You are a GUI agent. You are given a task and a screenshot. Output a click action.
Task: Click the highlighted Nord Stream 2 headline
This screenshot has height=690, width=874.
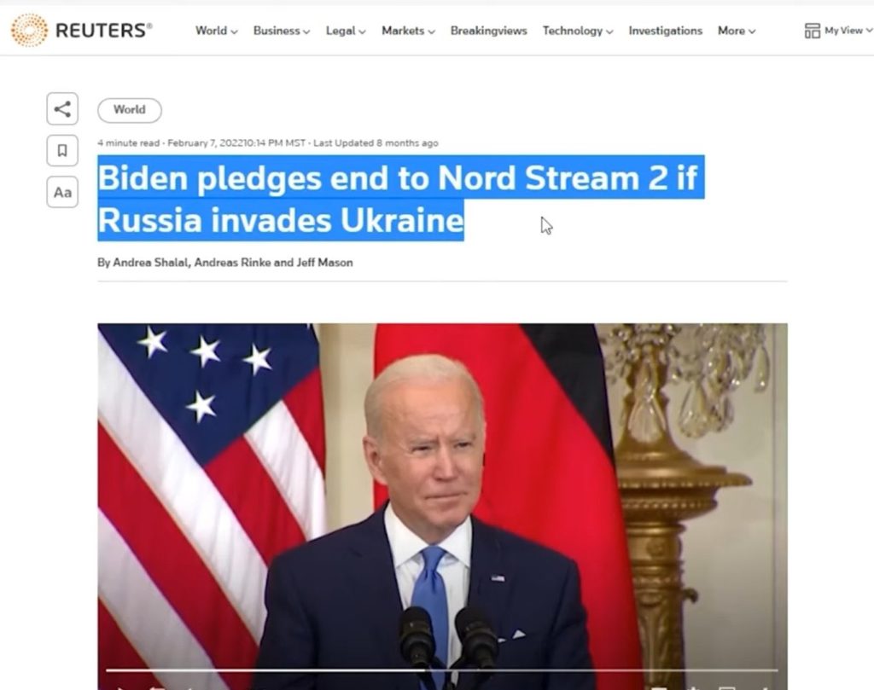pos(400,198)
